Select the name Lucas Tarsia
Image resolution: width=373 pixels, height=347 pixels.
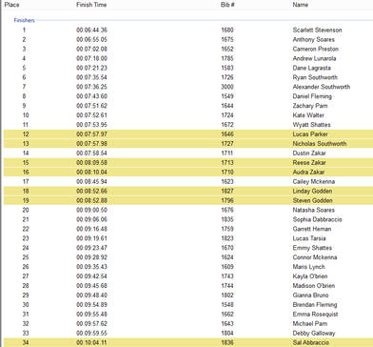pos(309,238)
